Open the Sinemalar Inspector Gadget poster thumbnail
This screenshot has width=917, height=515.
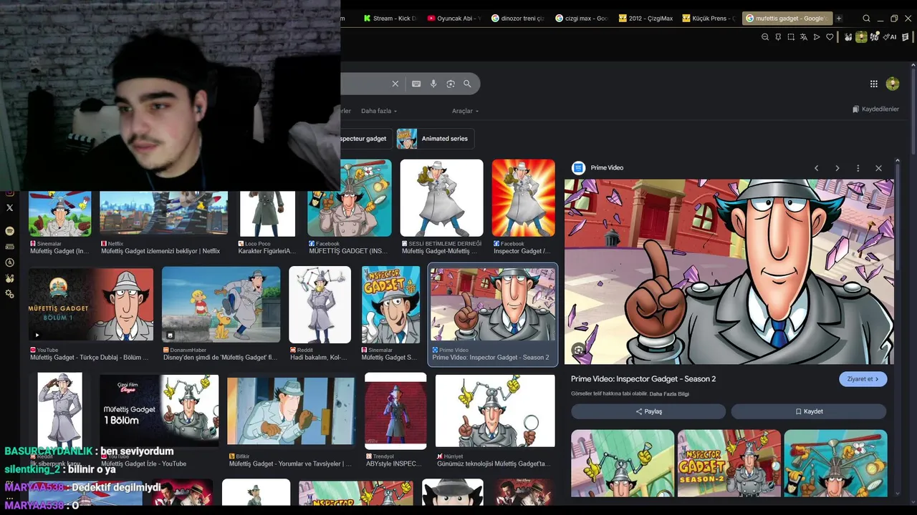[390, 305]
